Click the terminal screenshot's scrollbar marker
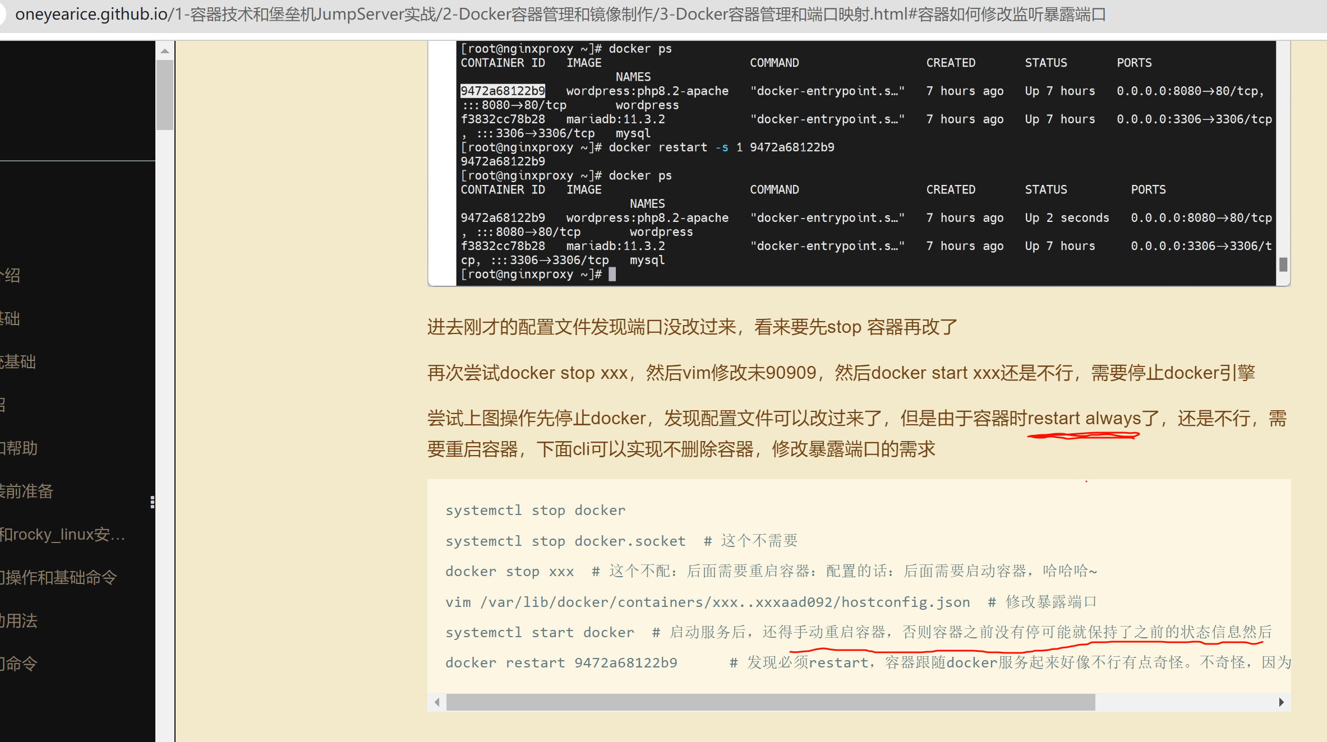This screenshot has height=742, width=1327. click(x=1283, y=265)
